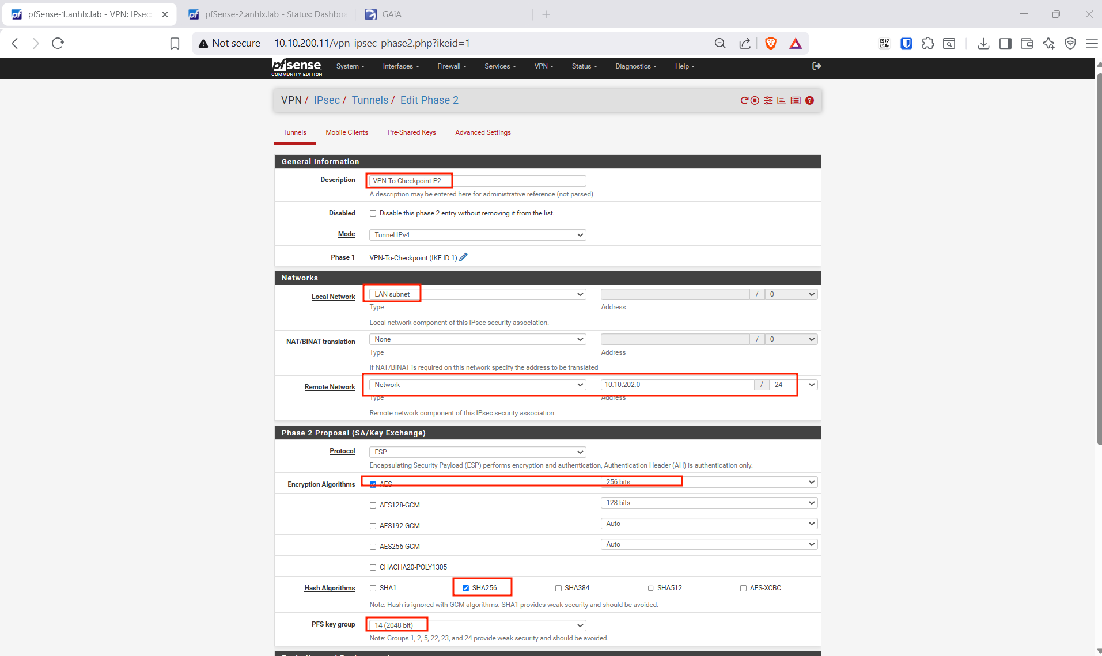This screenshot has width=1102, height=656.
Task: Click the red help question mark icon
Action: tap(809, 100)
